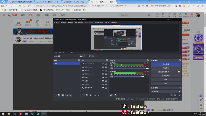Open Douyu 任务 gift icon
The image size is (206, 116).
tap(192, 15)
